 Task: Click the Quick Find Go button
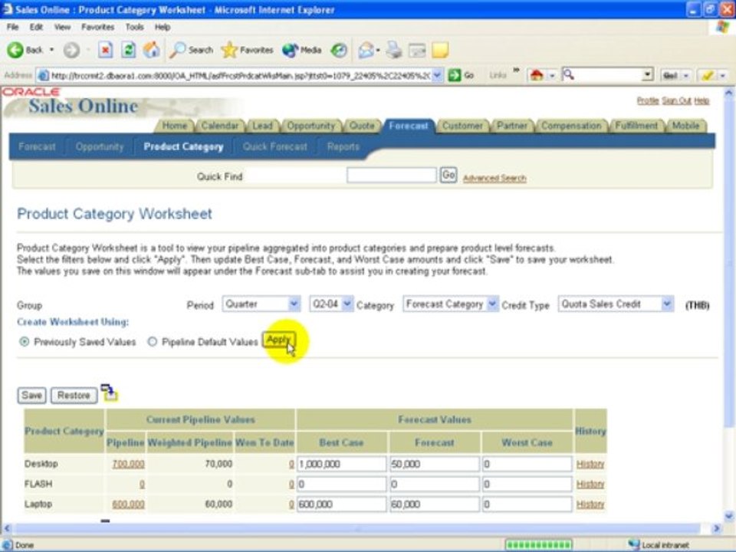[x=449, y=176]
